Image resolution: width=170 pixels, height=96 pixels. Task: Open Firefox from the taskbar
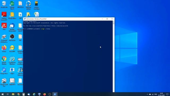point(44,94)
